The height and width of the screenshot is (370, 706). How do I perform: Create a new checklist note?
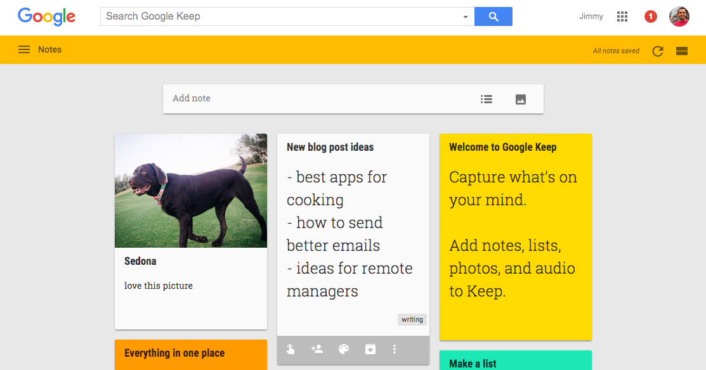tap(486, 99)
